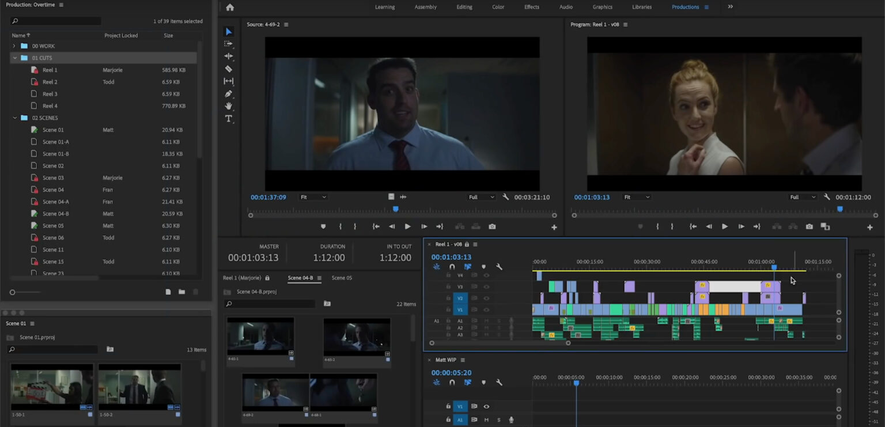
Task: Toggle linked selection in Reel 1 timeline
Action: point(468,267)
